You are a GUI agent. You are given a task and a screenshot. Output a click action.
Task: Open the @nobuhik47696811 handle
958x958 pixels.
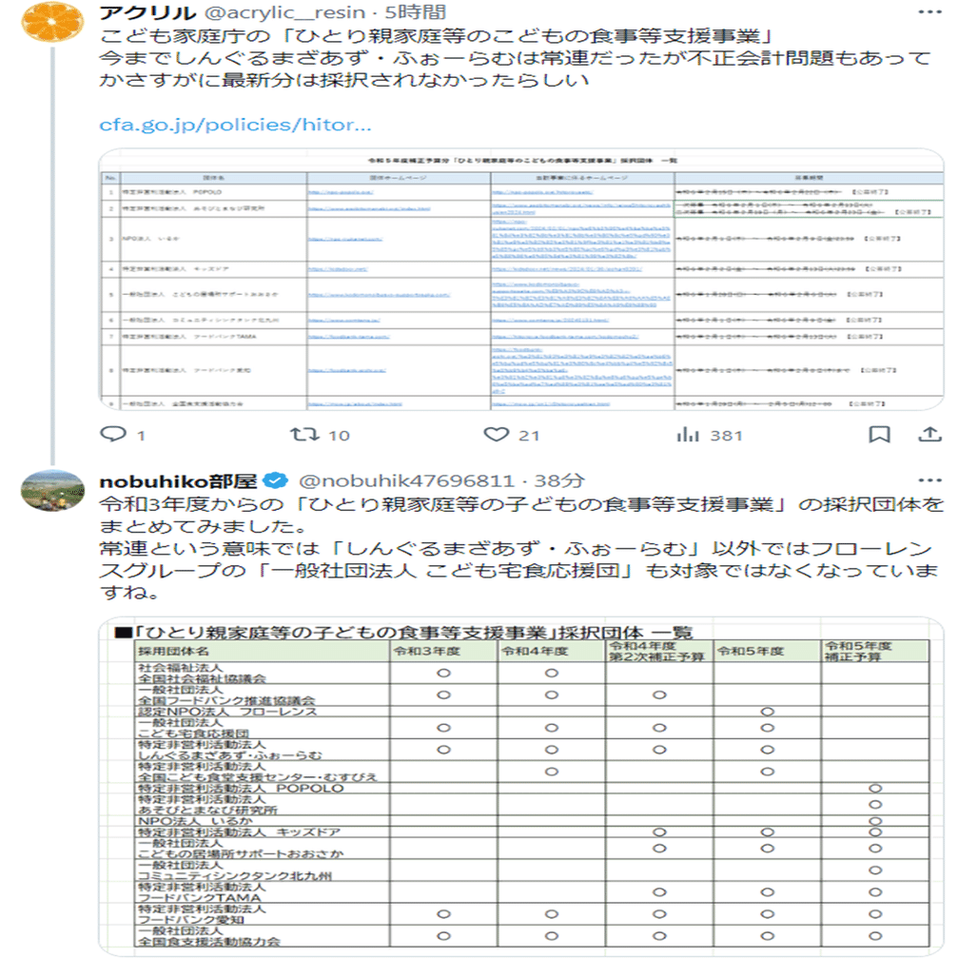pyautogui.click(x=406, y=481)
